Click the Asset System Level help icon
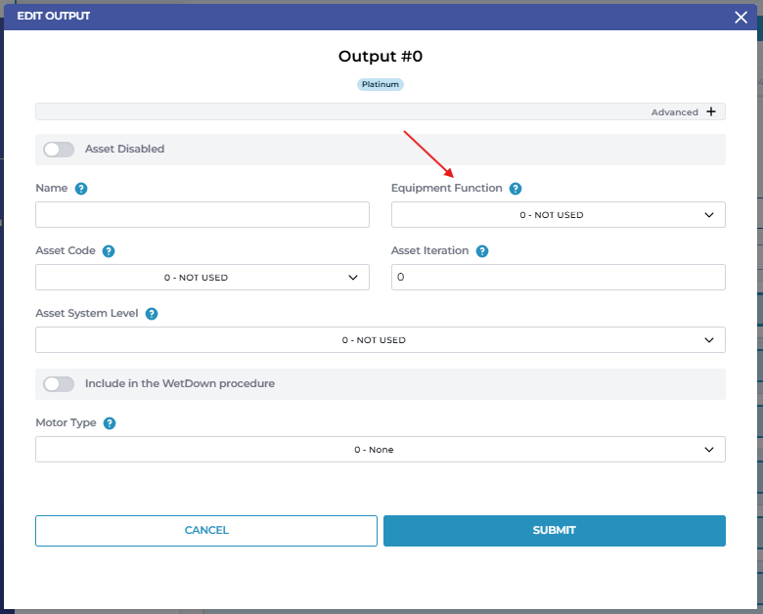 pos(152,314)
